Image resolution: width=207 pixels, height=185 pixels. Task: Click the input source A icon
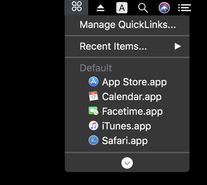point(122,8)
